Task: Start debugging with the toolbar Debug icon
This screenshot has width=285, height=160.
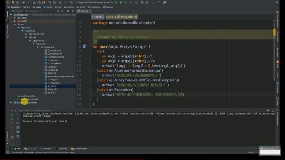Action: 121,2
